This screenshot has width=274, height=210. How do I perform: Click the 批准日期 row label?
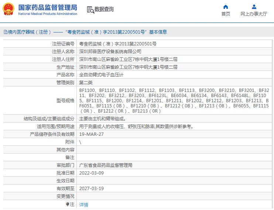(65, 173)
